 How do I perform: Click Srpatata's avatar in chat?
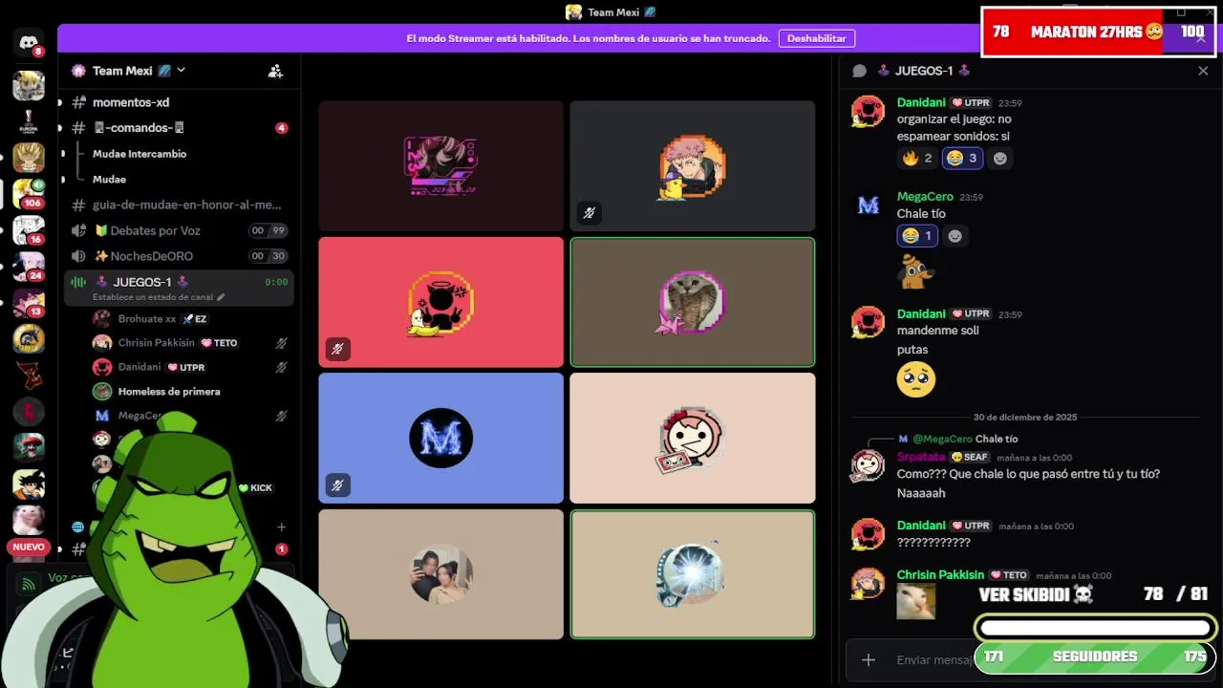(868, 466)
